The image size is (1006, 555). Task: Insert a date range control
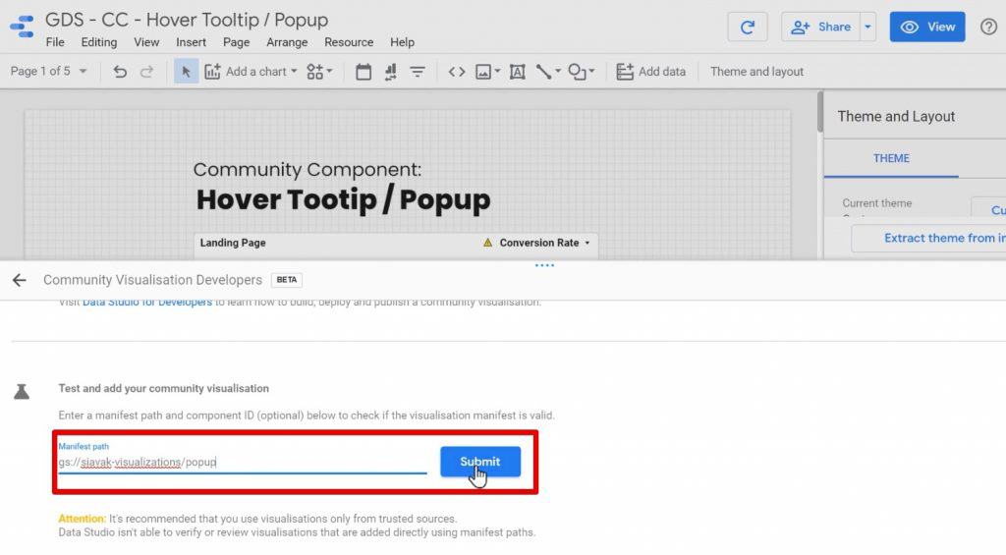tap(363, 72)
